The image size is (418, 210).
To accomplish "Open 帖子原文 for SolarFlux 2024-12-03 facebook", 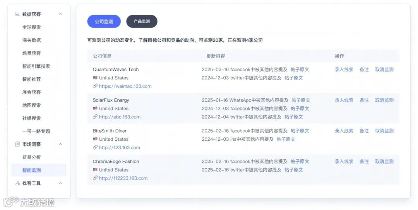I will 300,108.
